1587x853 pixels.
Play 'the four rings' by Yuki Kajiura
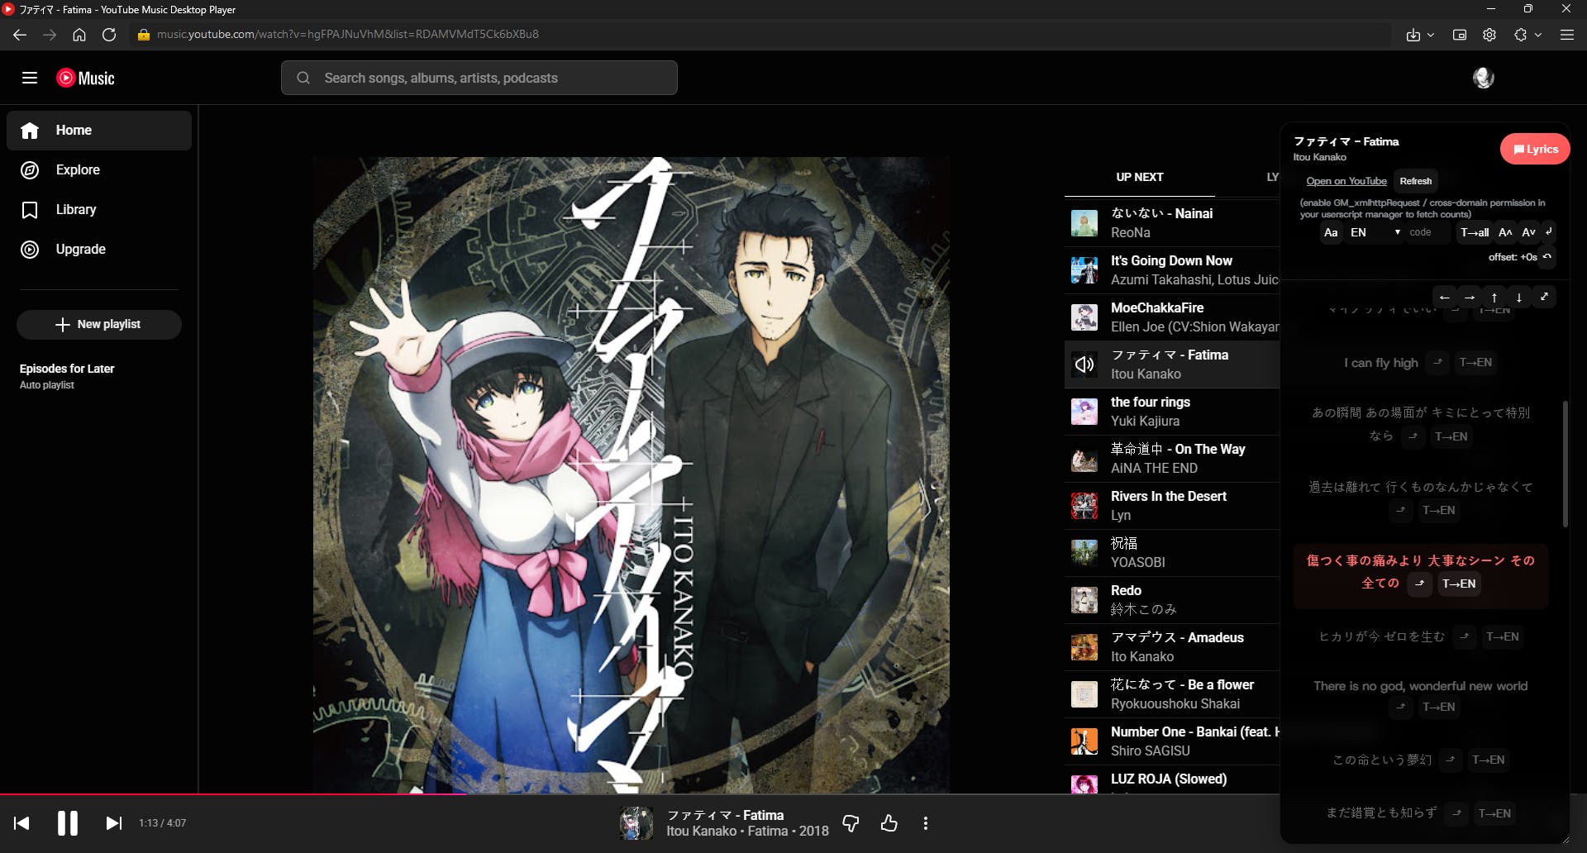1172,412
